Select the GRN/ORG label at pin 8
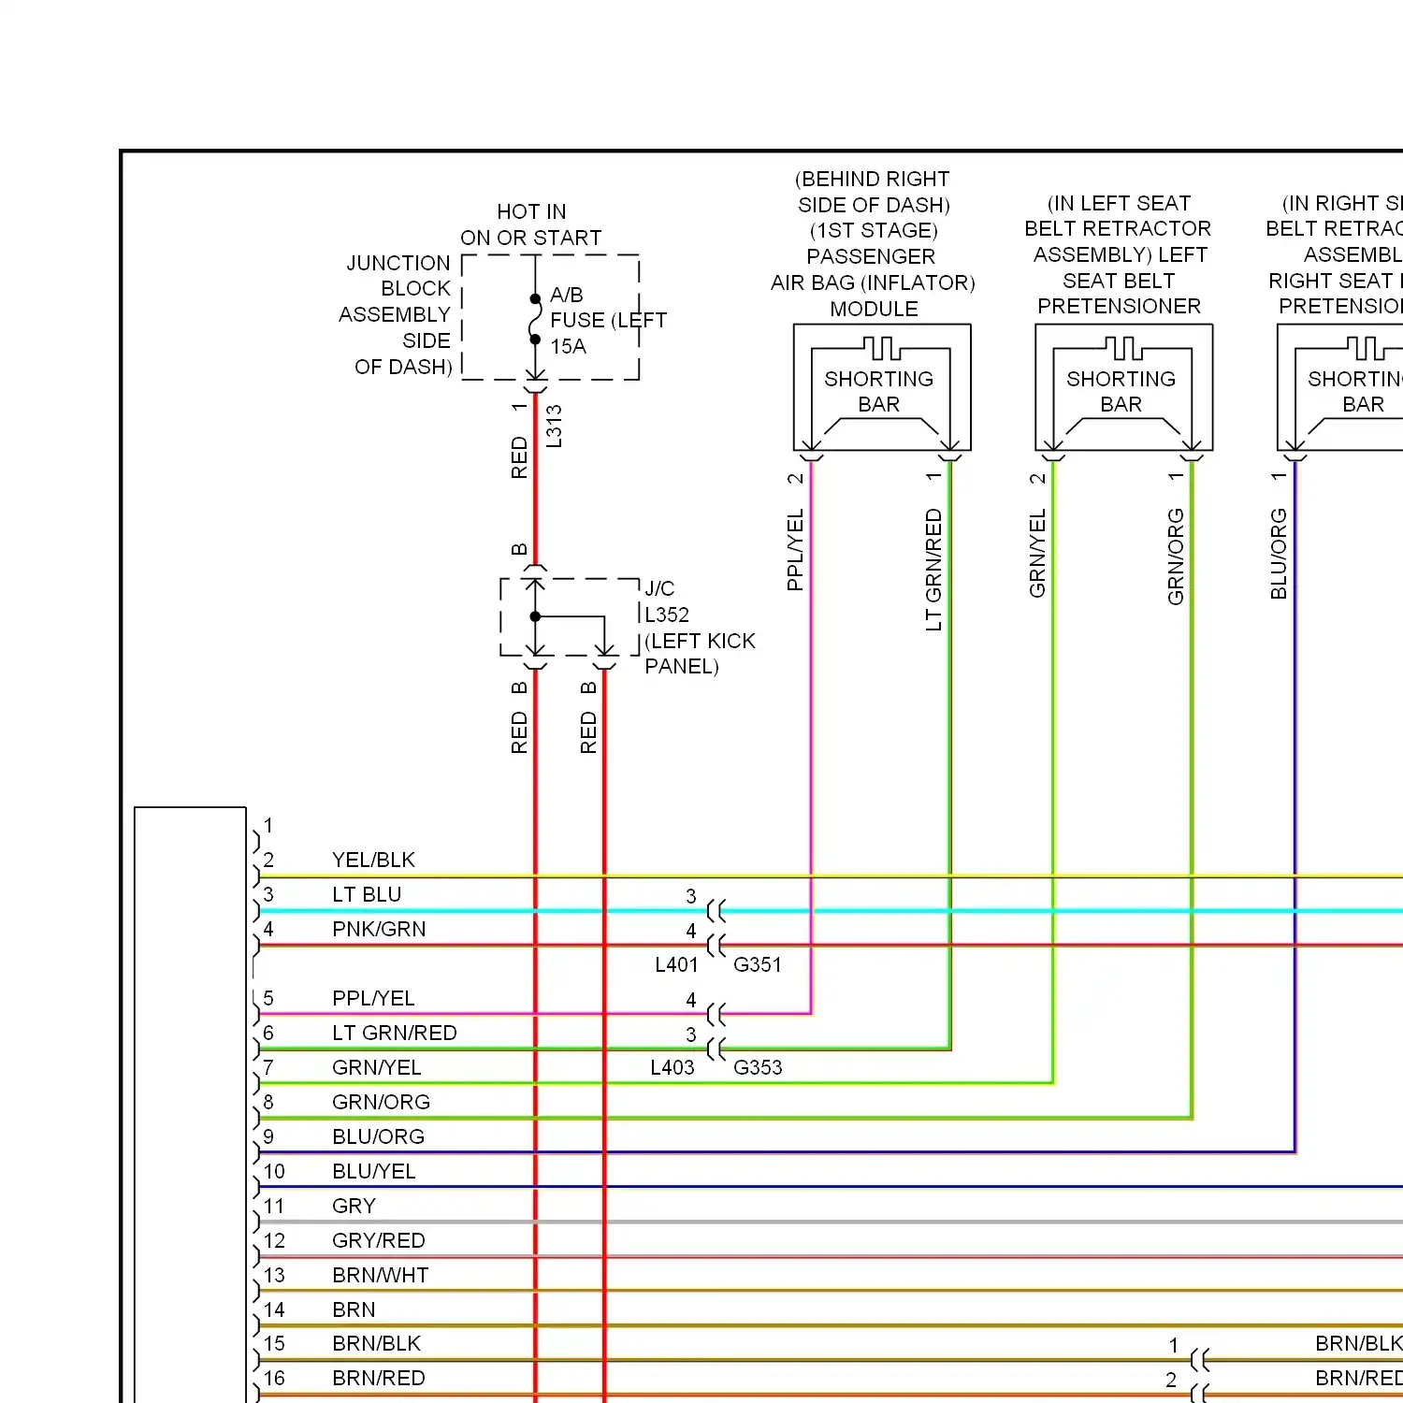The image size is (1403, 1403). point(381,1102)
